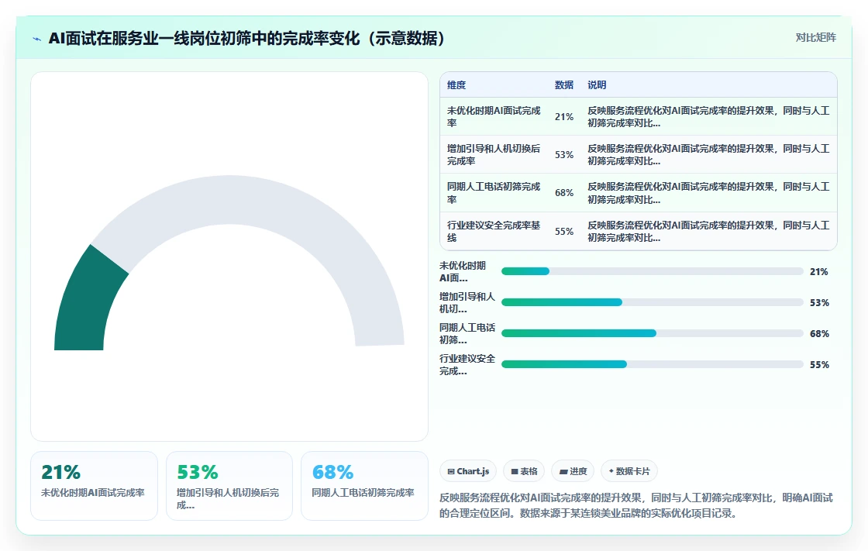Click the 21% progress bar

pyautogui.click(x=652, y=271)
